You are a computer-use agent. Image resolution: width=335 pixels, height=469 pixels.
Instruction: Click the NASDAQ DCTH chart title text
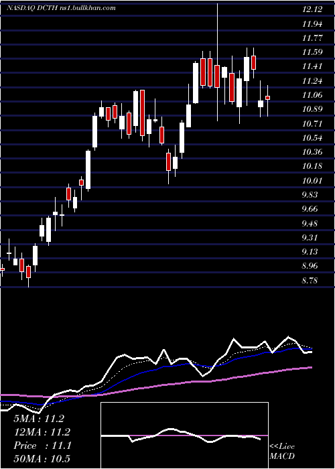[x=62, y=8]
